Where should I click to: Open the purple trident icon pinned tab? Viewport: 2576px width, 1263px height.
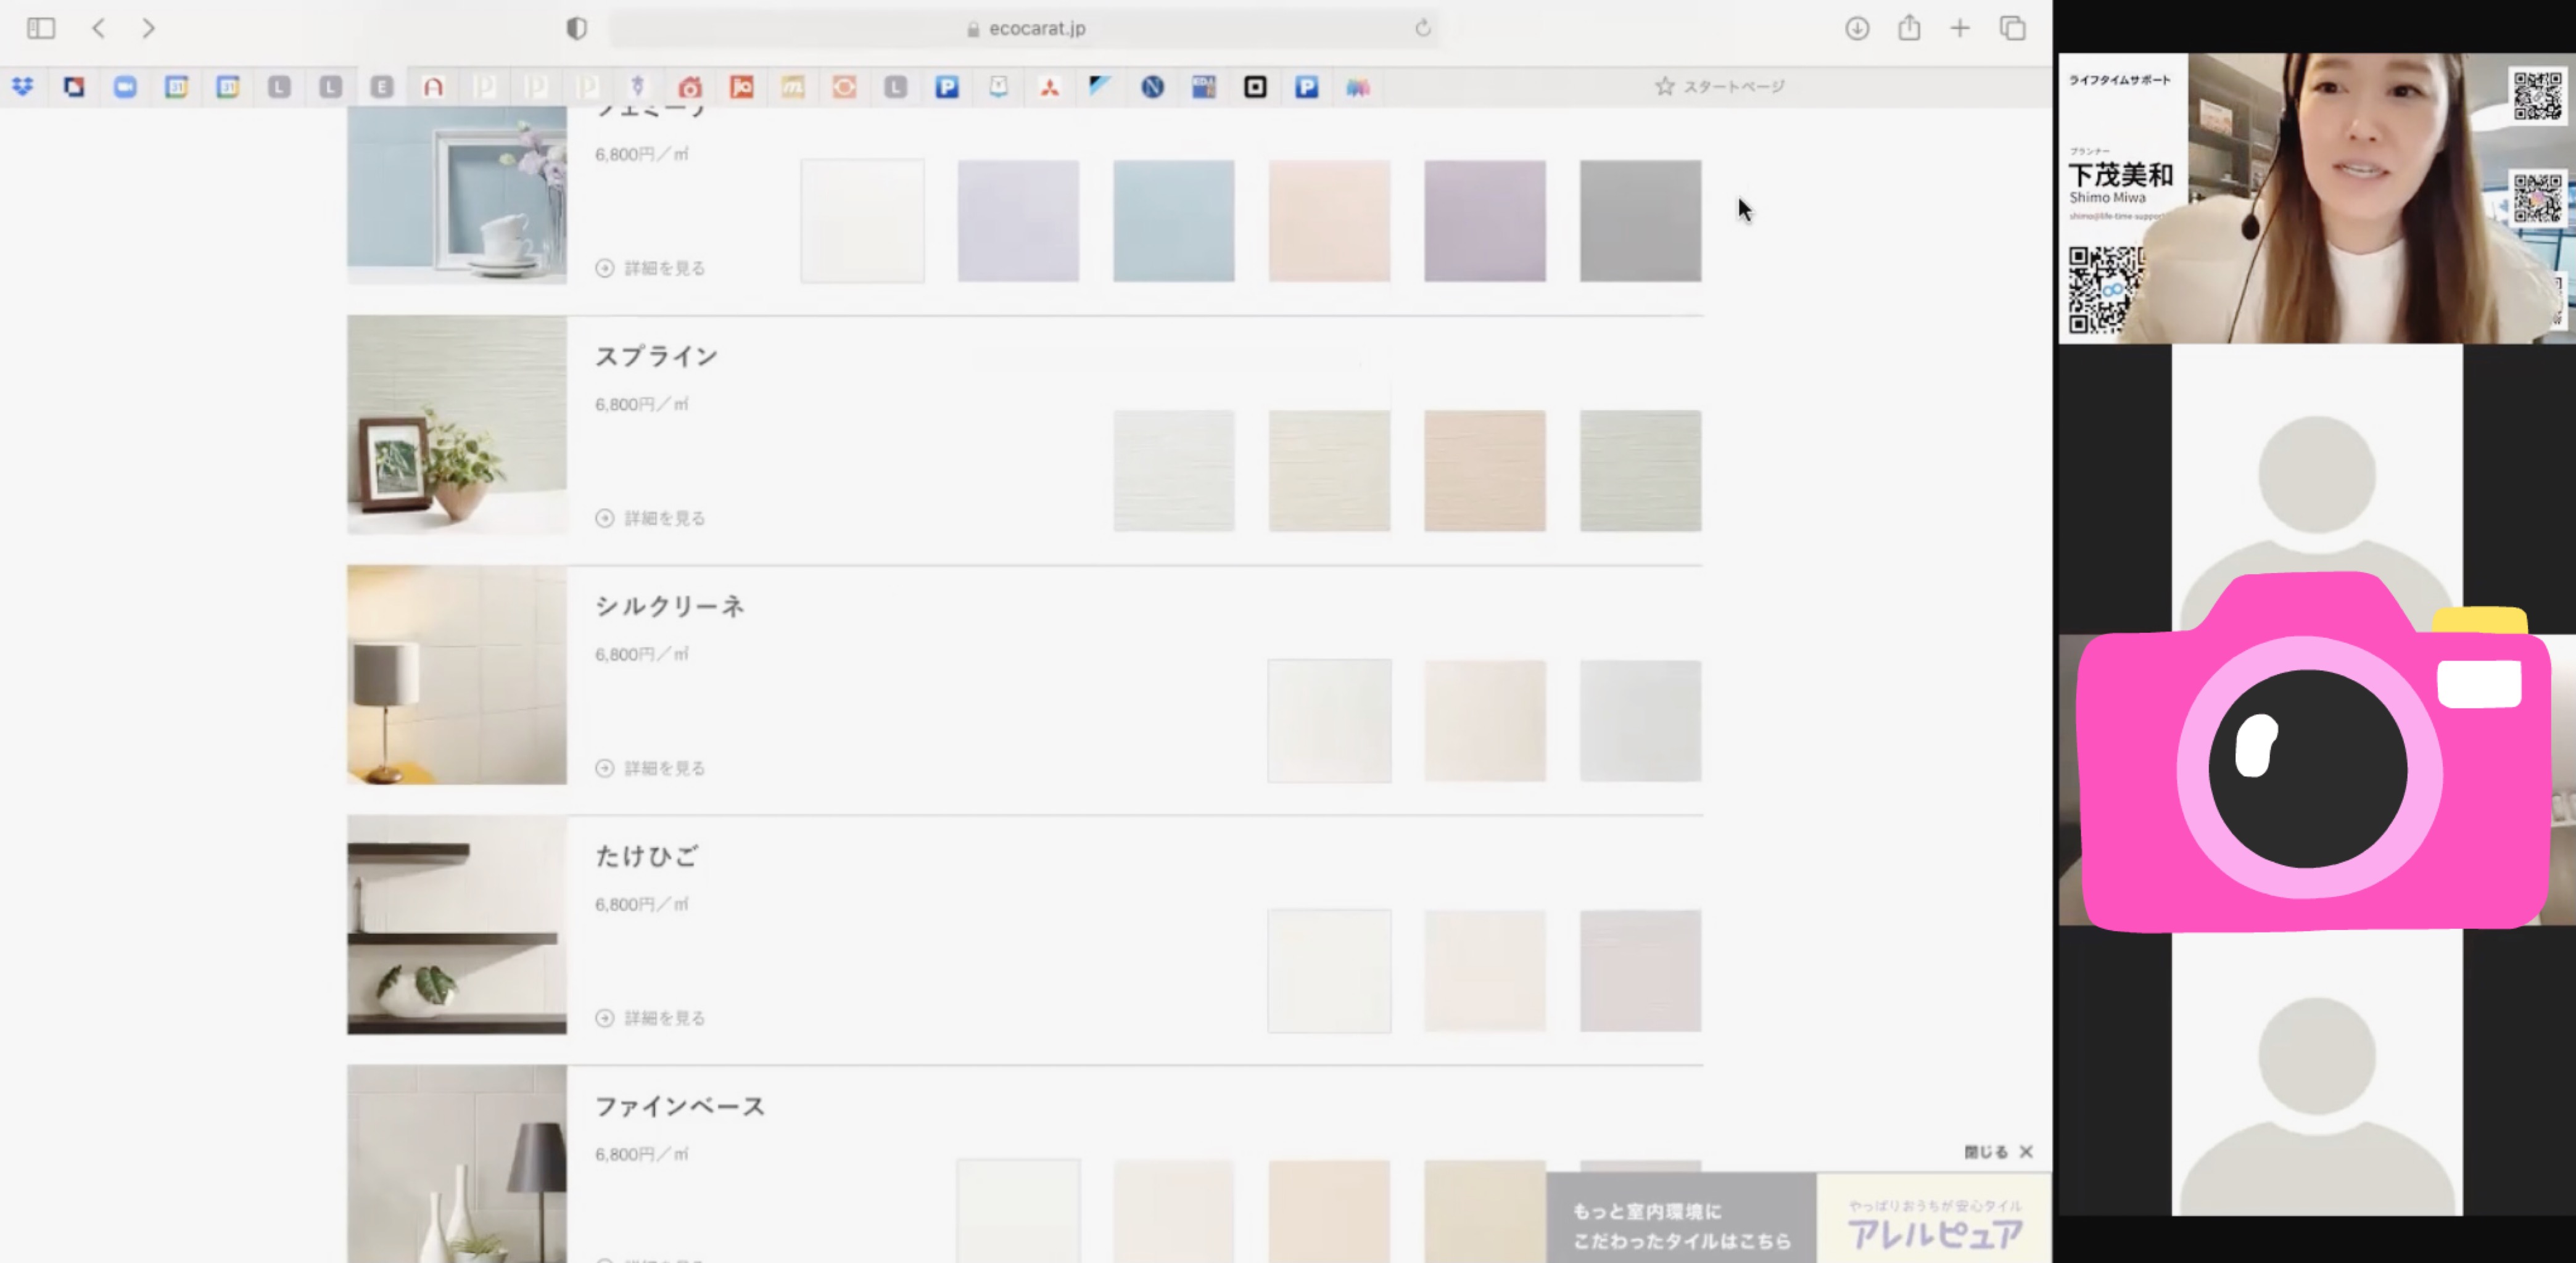pyautogui.click(x=638, y=87)
